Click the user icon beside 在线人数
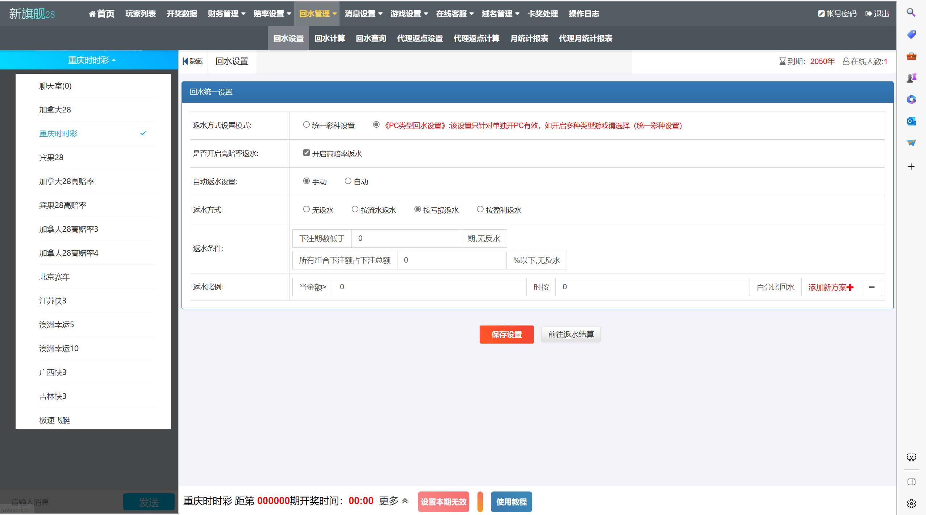The image size is (926, 515). [x=846, y=61]
